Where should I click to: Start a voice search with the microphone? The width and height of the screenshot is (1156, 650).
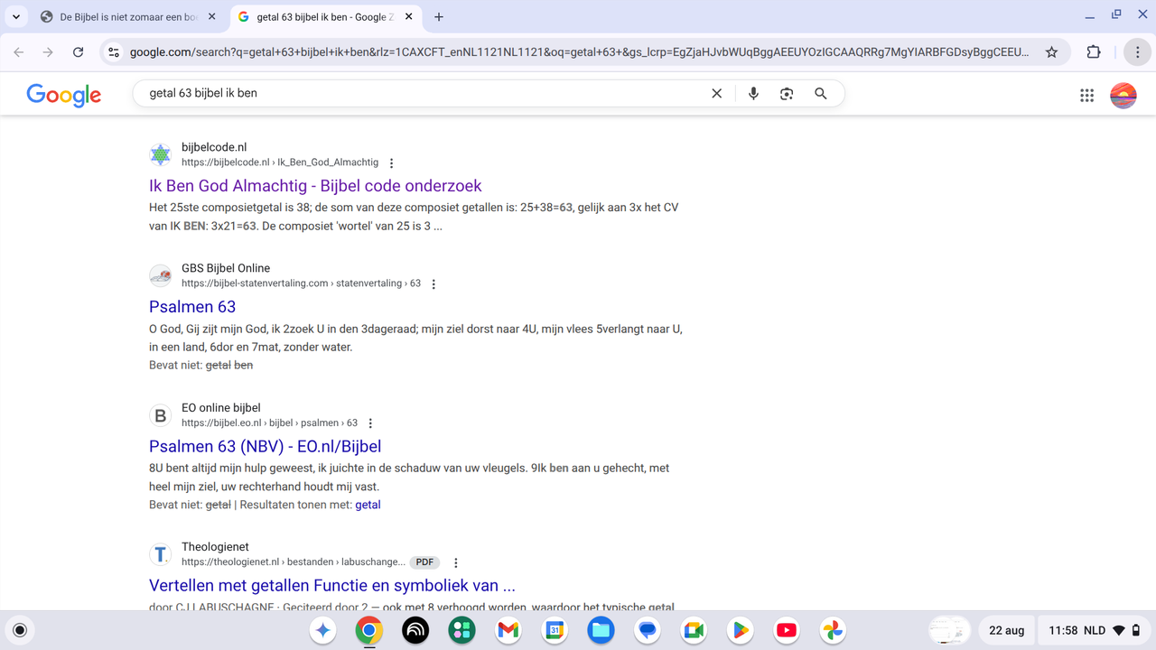(753, 93)
